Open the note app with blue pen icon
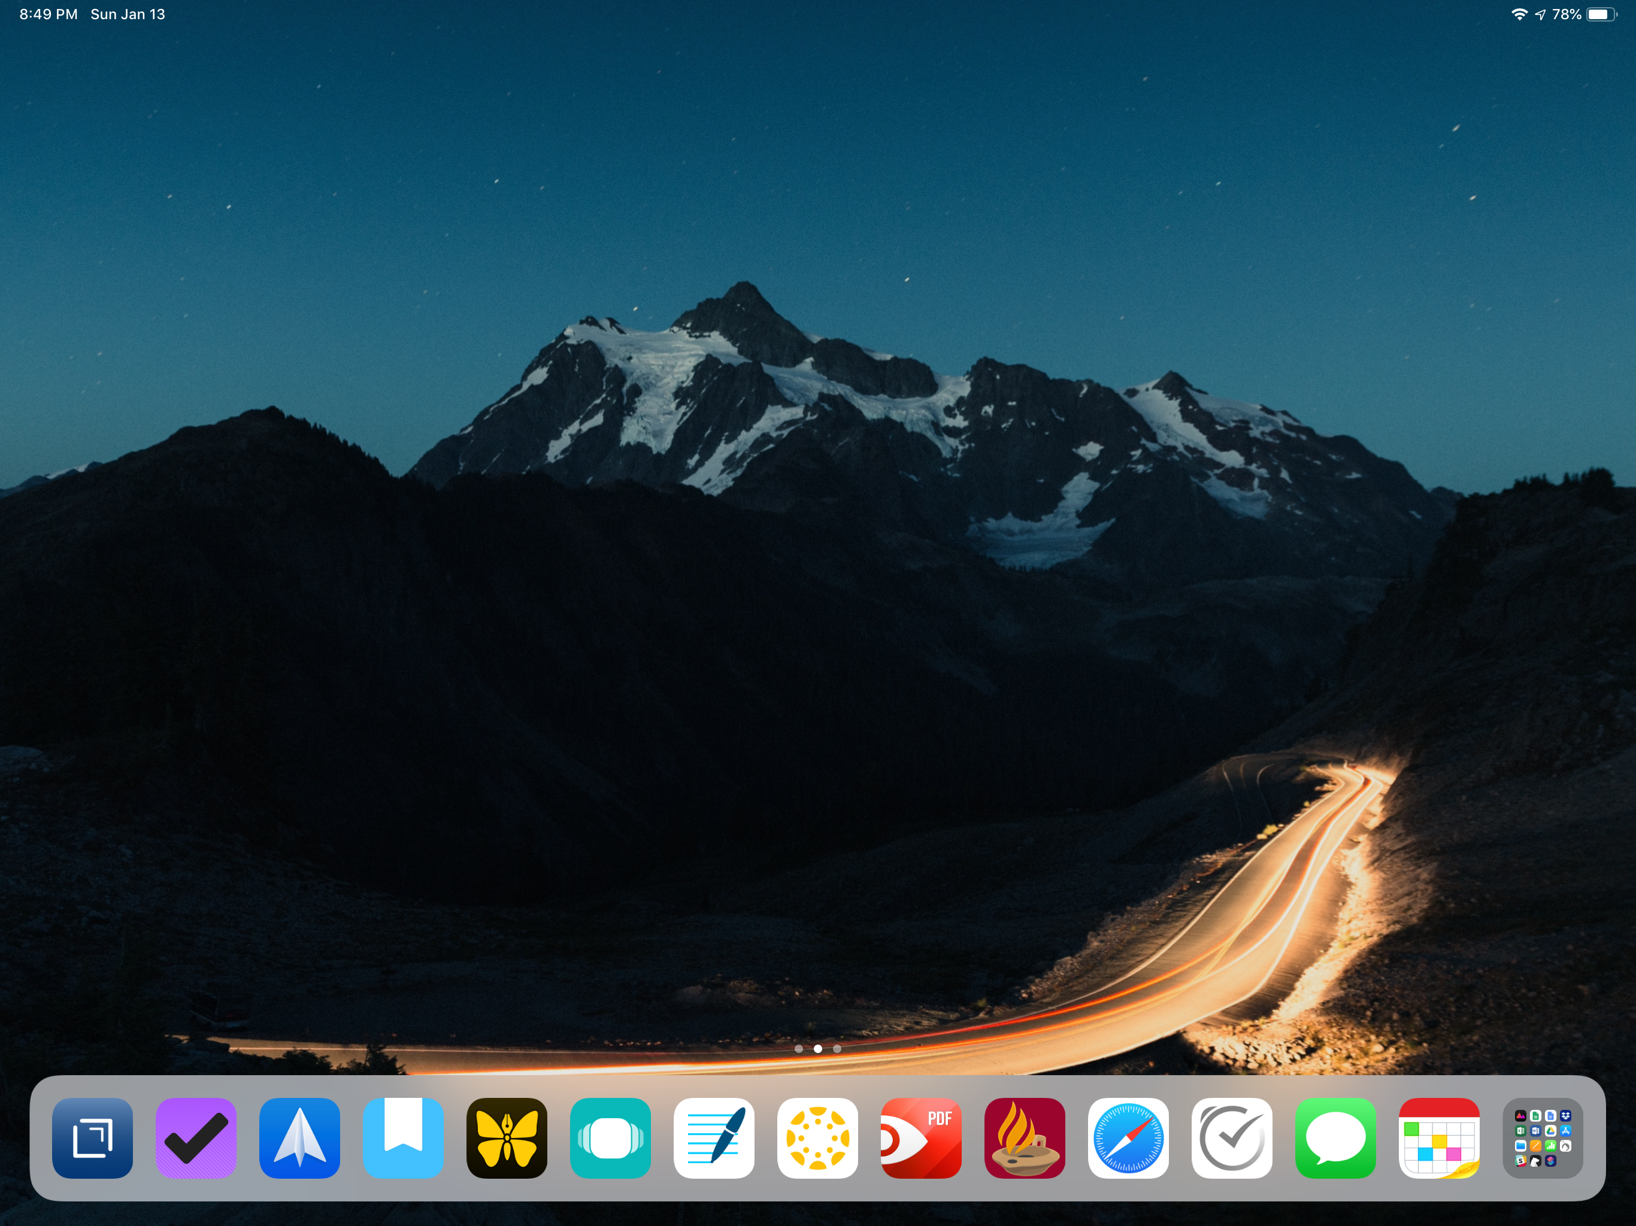This screenshot has width=1636, height=1226. pyautogui.click(x=714, y=1138)
